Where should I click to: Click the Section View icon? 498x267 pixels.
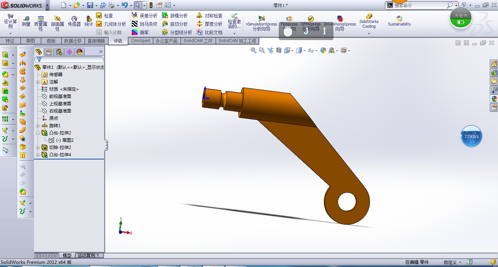279,50
